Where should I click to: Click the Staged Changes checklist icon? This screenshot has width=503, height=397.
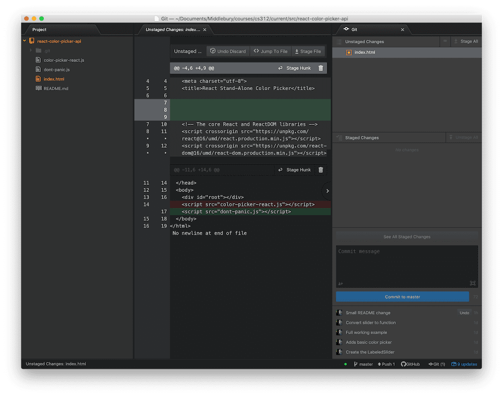point(339,138)
